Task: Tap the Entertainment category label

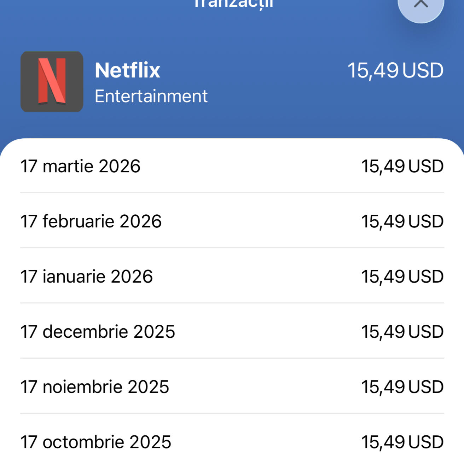Action: coord(151,96)
